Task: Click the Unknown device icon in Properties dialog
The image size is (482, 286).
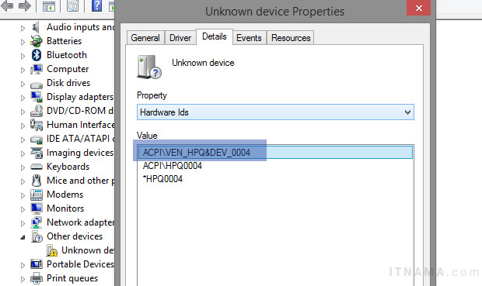Action: tap(149, 67)
